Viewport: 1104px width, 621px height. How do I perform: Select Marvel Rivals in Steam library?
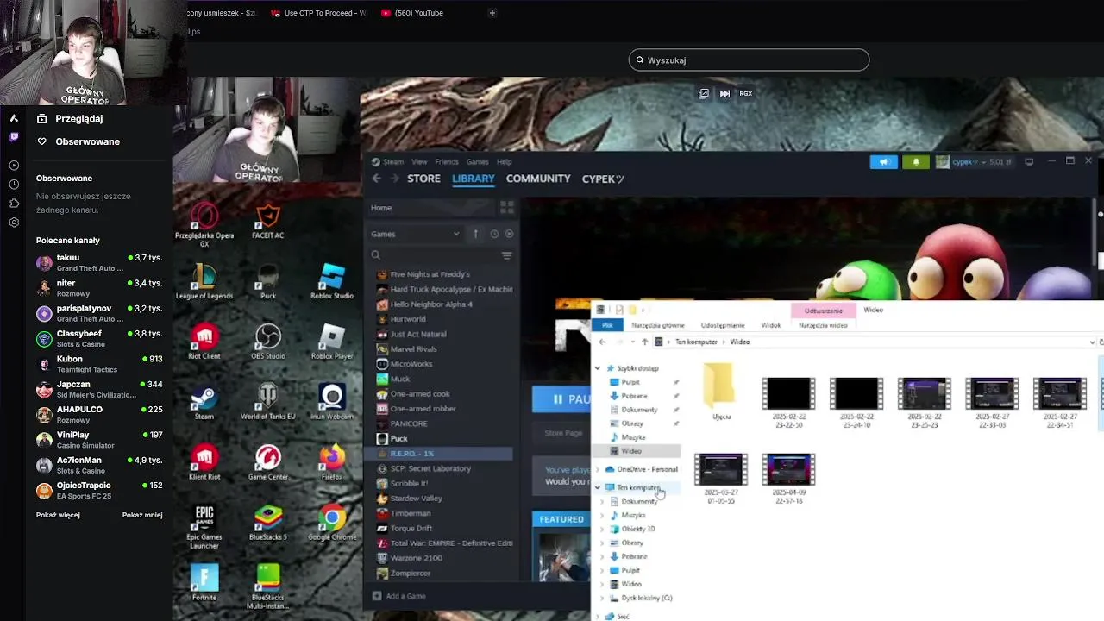tap(413, 349)
